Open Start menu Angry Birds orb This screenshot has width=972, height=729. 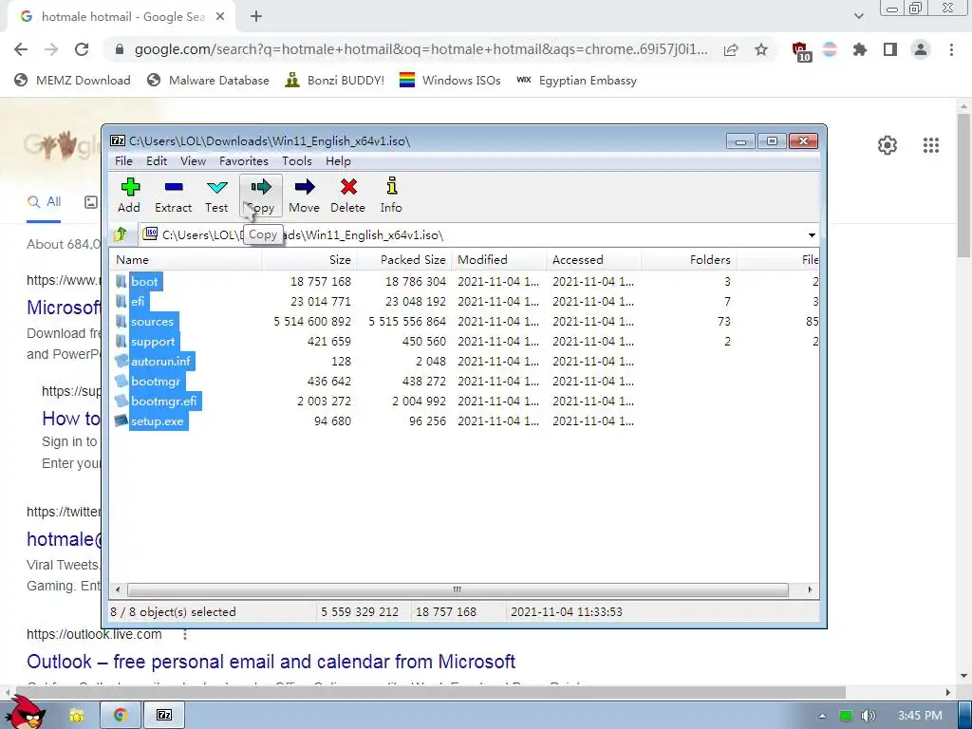point(28,714)
